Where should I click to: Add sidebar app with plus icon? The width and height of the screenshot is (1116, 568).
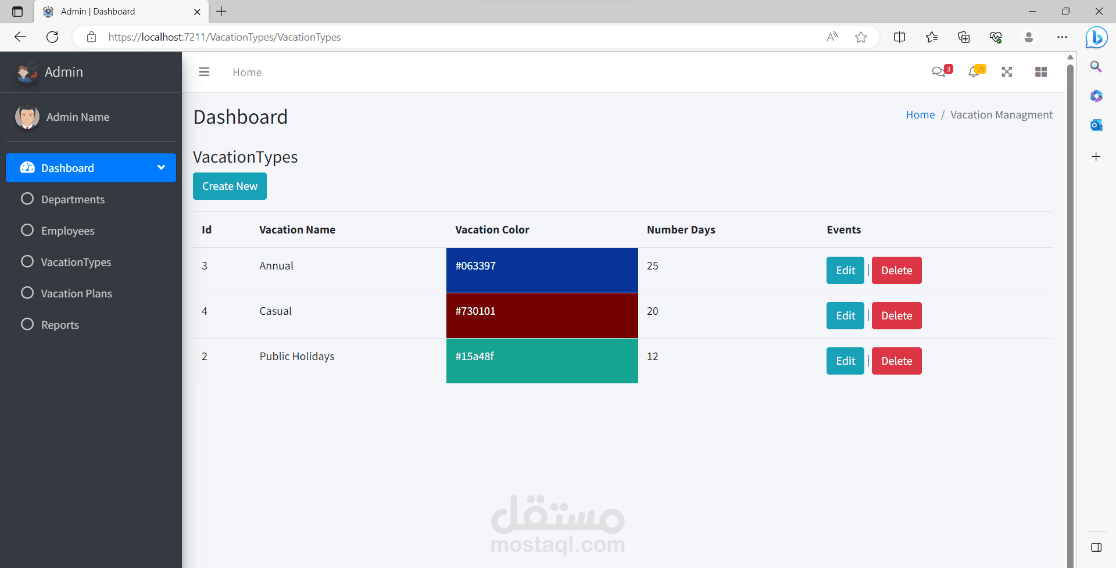(x=1096, y=157)
